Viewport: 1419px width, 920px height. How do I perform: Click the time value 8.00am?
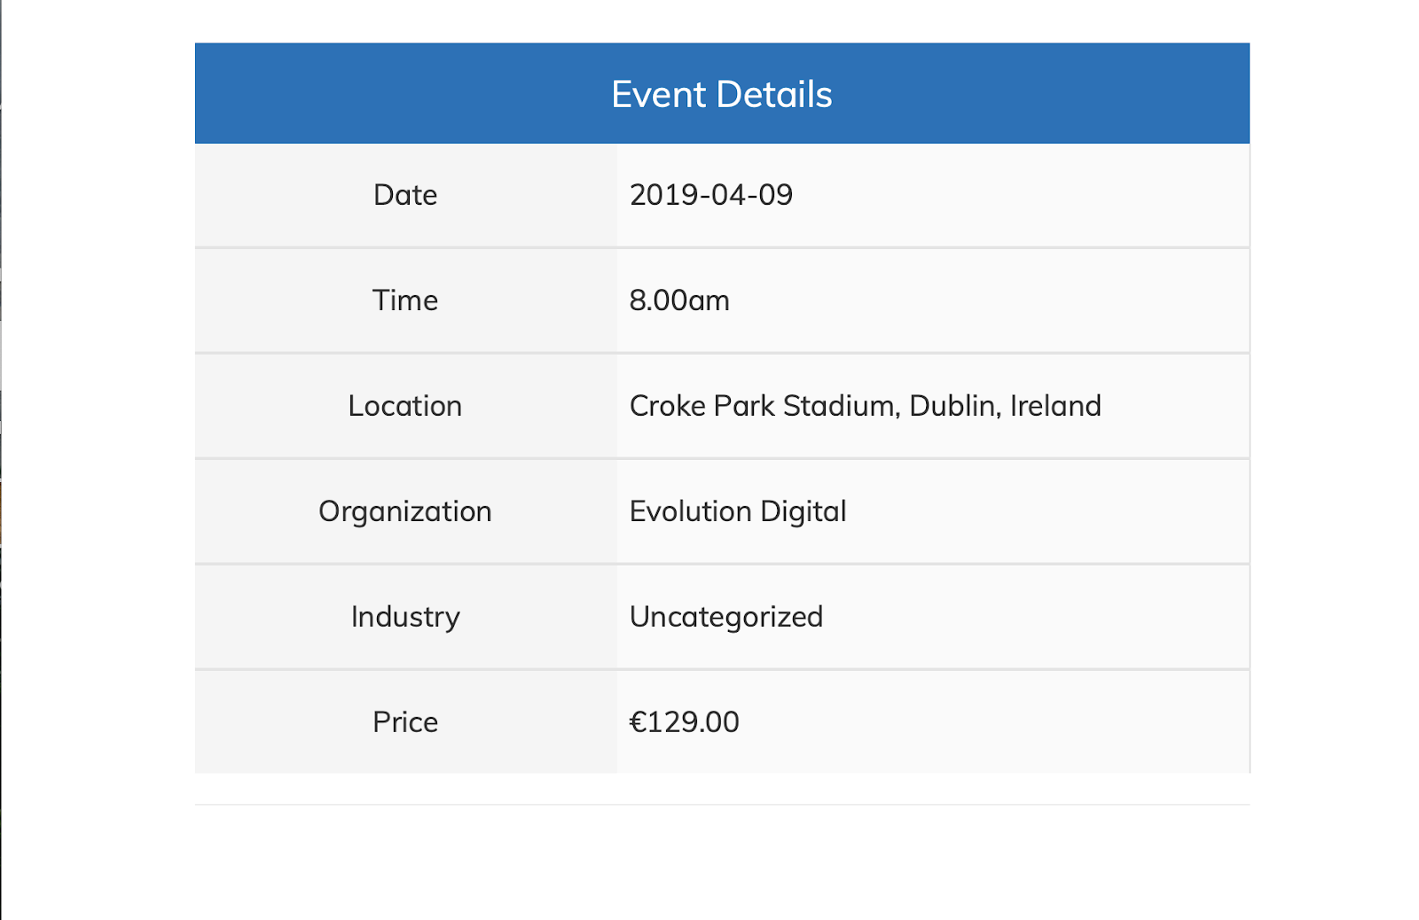point(679,300)
